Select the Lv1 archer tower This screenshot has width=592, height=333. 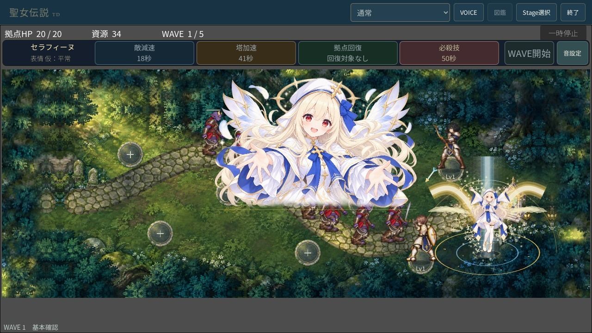(450, 152)
